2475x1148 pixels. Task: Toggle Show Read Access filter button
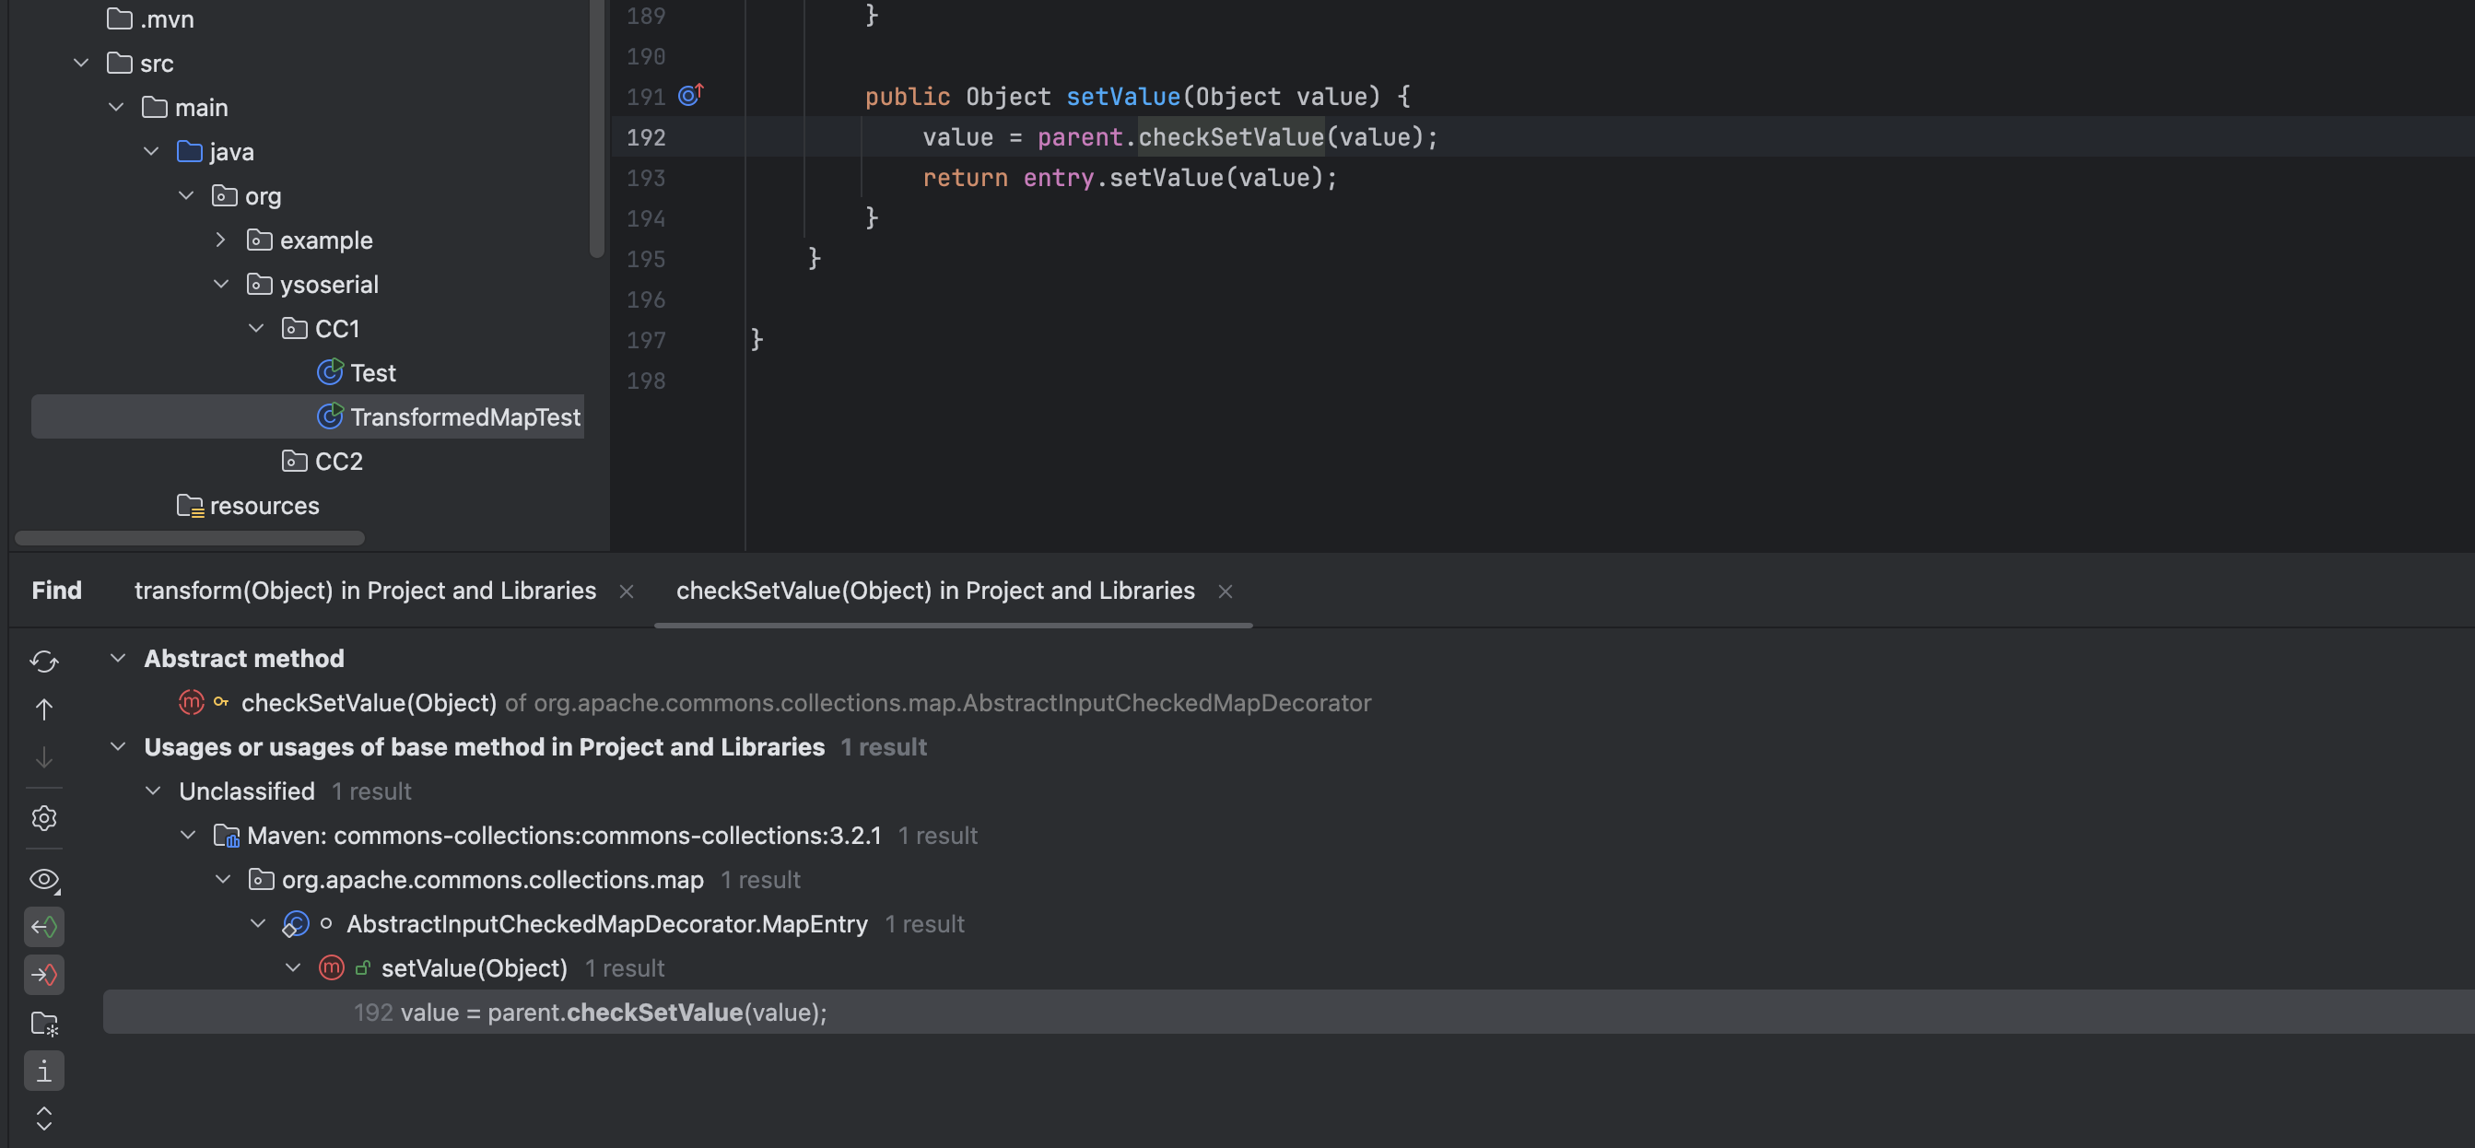[x=44, y=927]
